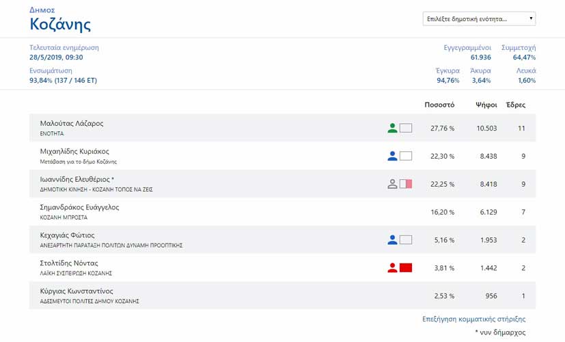Screen dimensions: 565x342
Task: Click empty party box in Κεχαγιάς row
Action: coord(406,240)
